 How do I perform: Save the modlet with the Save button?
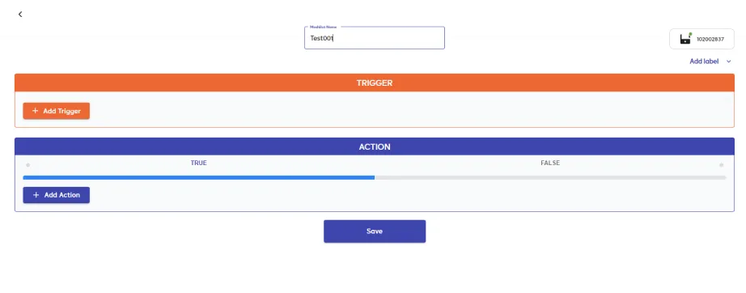point(375,231)
